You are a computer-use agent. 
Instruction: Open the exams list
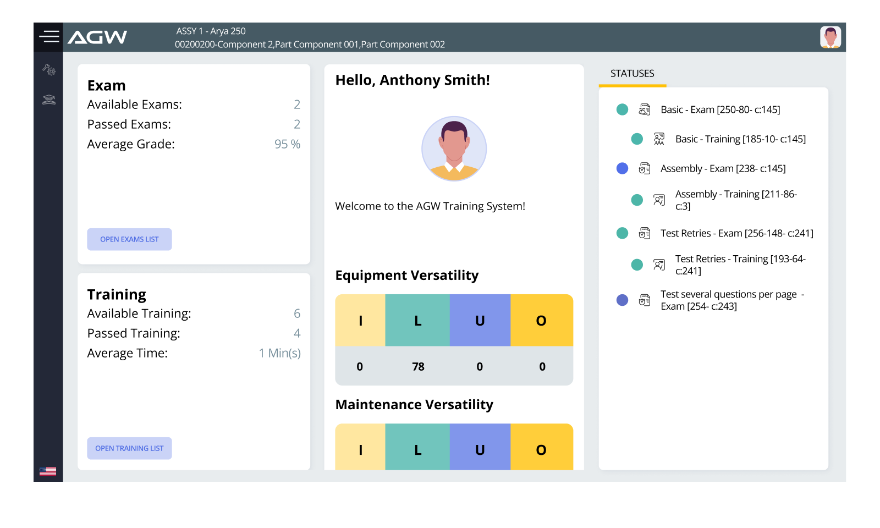129,239
